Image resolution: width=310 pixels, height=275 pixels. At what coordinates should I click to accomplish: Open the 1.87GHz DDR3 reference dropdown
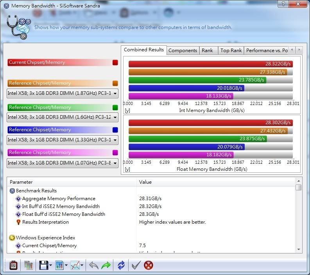(x=63, y=93)
